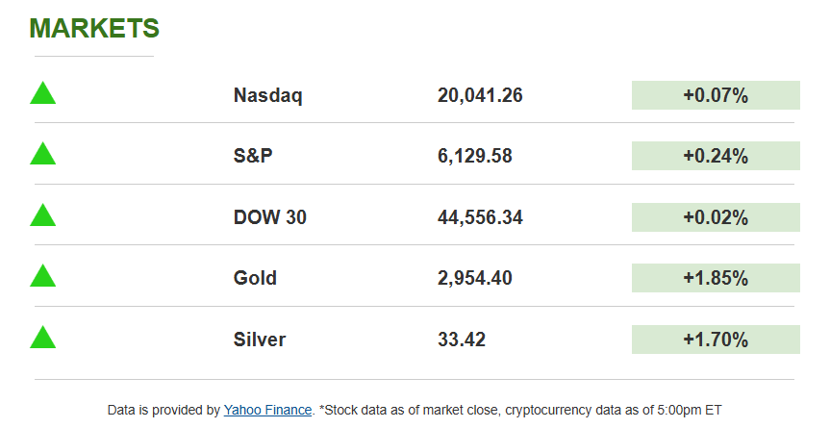Click the Nasdaq +0.07% change badge
Screen dimensions: 830x428
(x=716, y=95)
